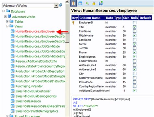The image size is (154, 117).
Task: Expand the Stored Procedures folder
Action: tap(7, 116)
